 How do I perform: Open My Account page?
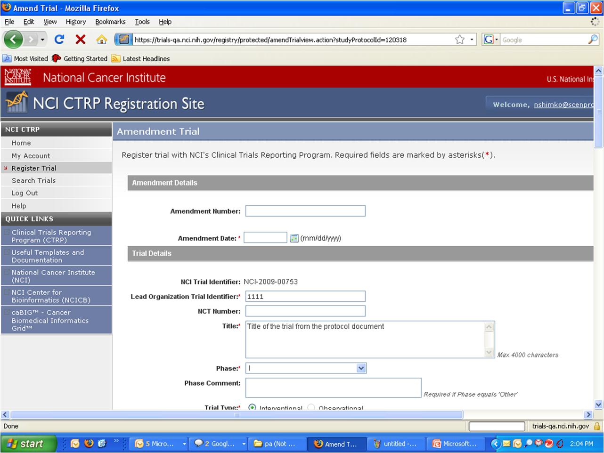[x=31, y=155]
